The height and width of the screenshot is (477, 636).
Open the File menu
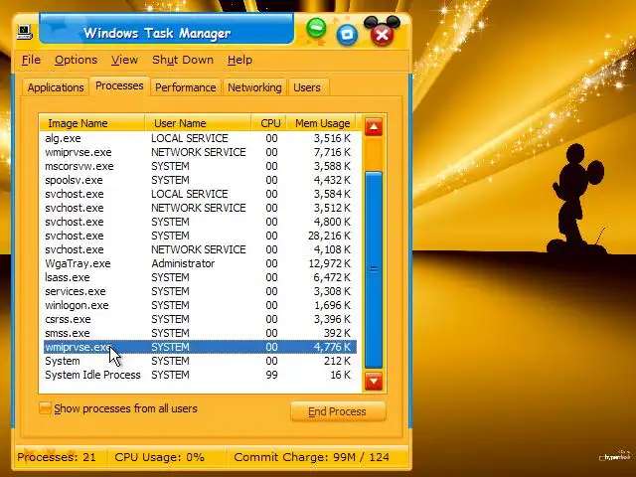31,60
